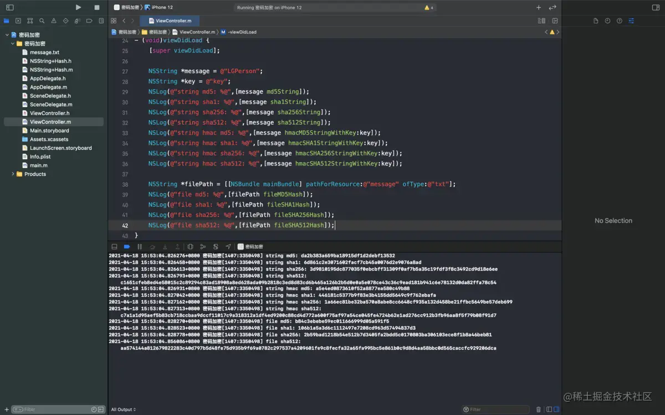Image resolution: width=665 pixels, height=415 pixels.
Task: Collapse the 密码加密 project root
Action: click(x=7, y=35)
